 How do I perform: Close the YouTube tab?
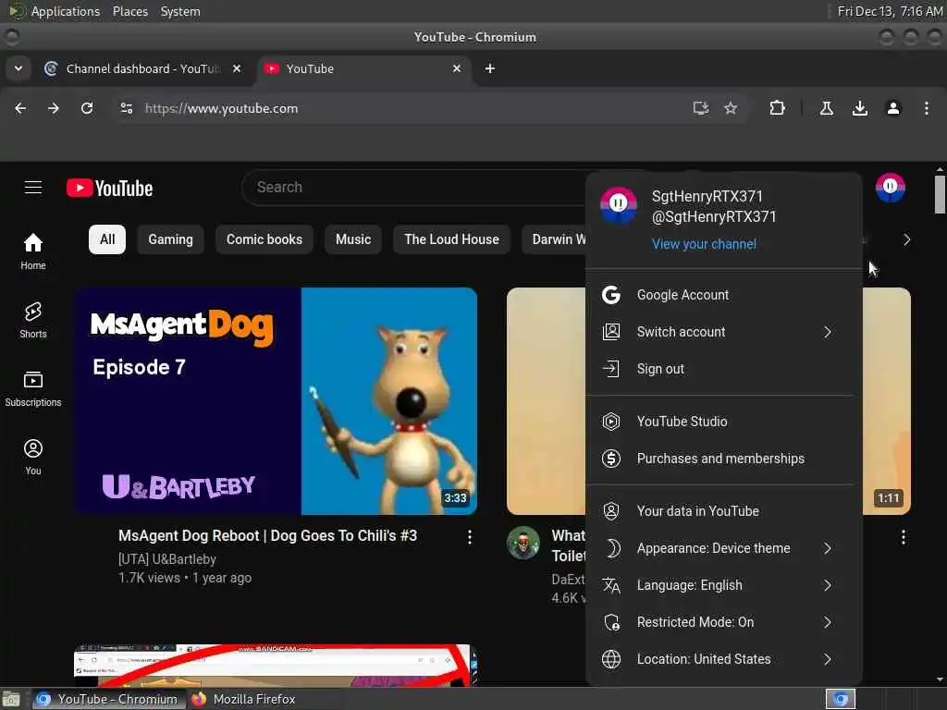tap(457, 68)
